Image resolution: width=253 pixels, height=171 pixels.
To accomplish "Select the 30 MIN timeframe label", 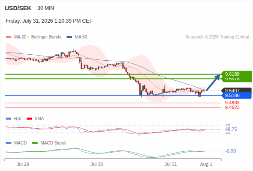I will (x=45, y=8).
